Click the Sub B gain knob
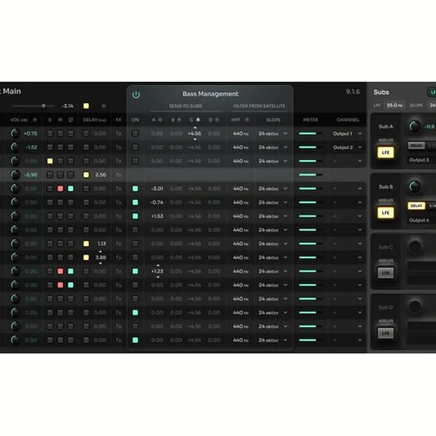This screenshot has width=436, height=436. pos(415,187)
